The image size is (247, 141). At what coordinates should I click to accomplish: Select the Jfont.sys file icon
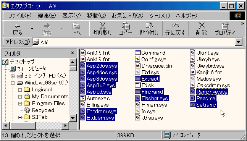[x=193, y=52]
